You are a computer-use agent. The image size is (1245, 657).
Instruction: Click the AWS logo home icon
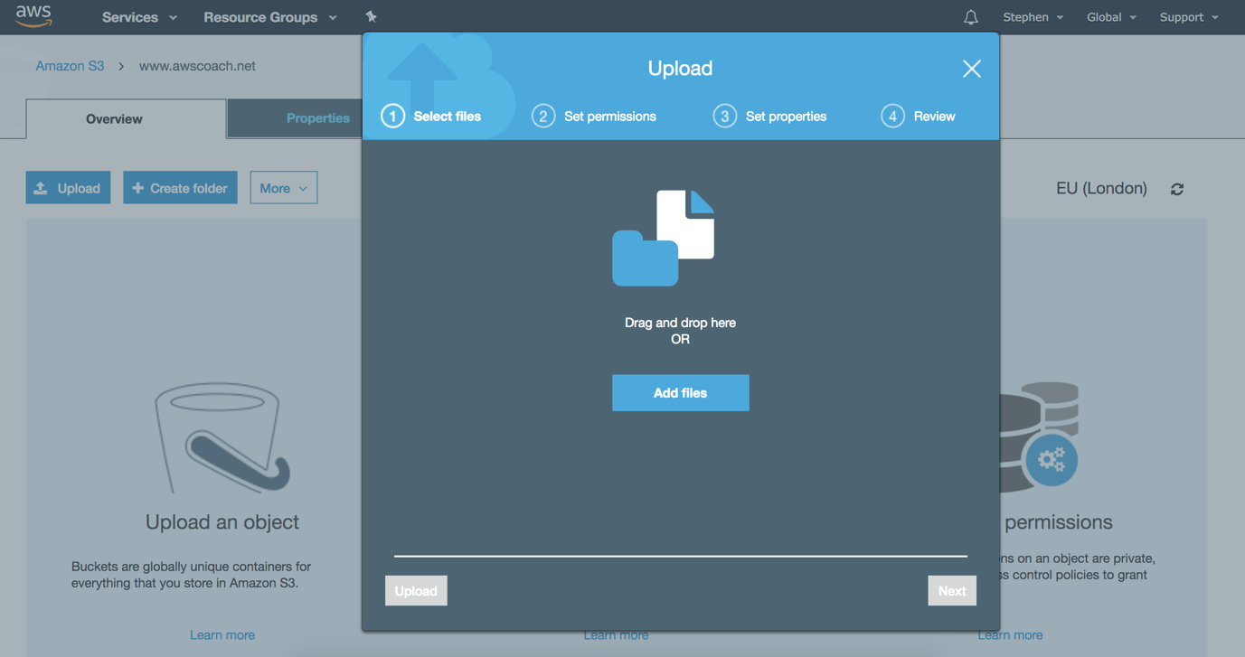point(33,16)
